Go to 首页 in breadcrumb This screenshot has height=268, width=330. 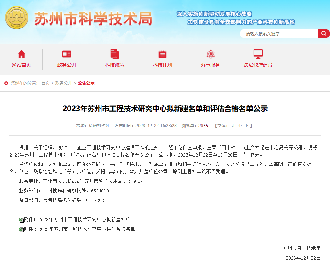coord(45,83)
